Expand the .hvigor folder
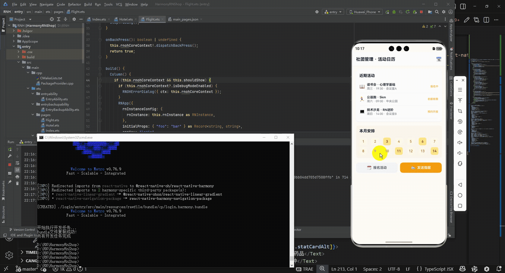505x273 pixels. tap(14, 31)
